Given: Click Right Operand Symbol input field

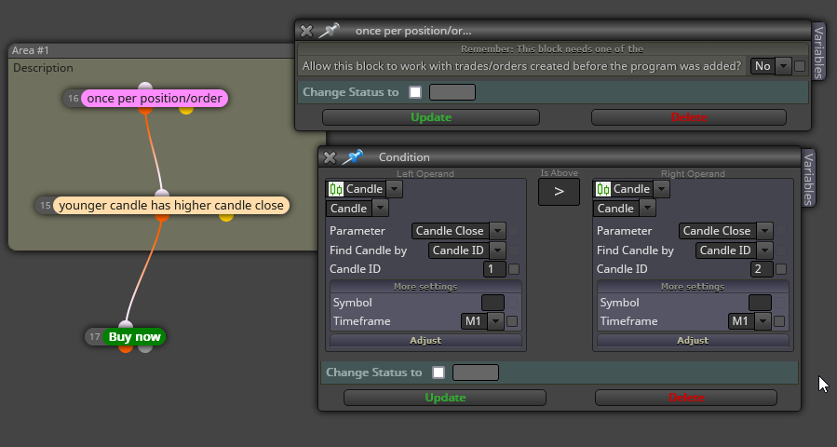Looking at the screenshot, I should (760, 303).
